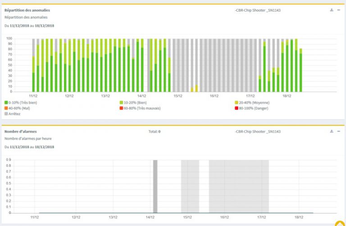Click the Nombre d'alarmes panel title
346x226 pixels.
click(x=21, y=131)
